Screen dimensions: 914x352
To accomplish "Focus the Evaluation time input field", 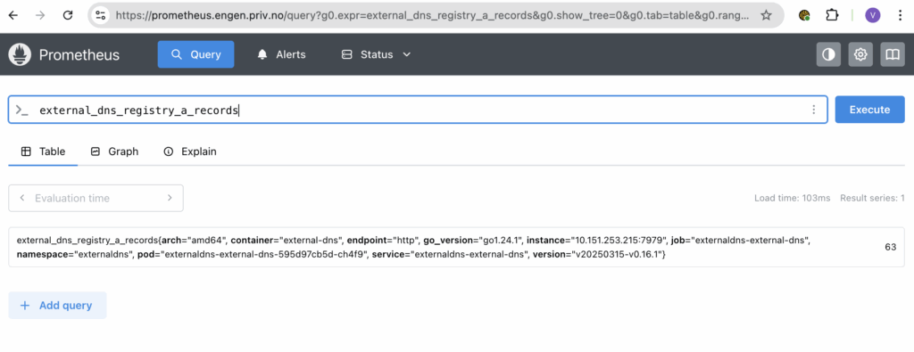I will (96, 198).
